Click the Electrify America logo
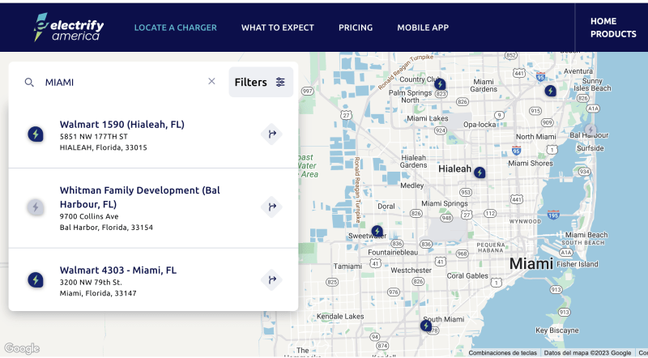The width and height of the screenshot is (648, 358). [69, 28]
